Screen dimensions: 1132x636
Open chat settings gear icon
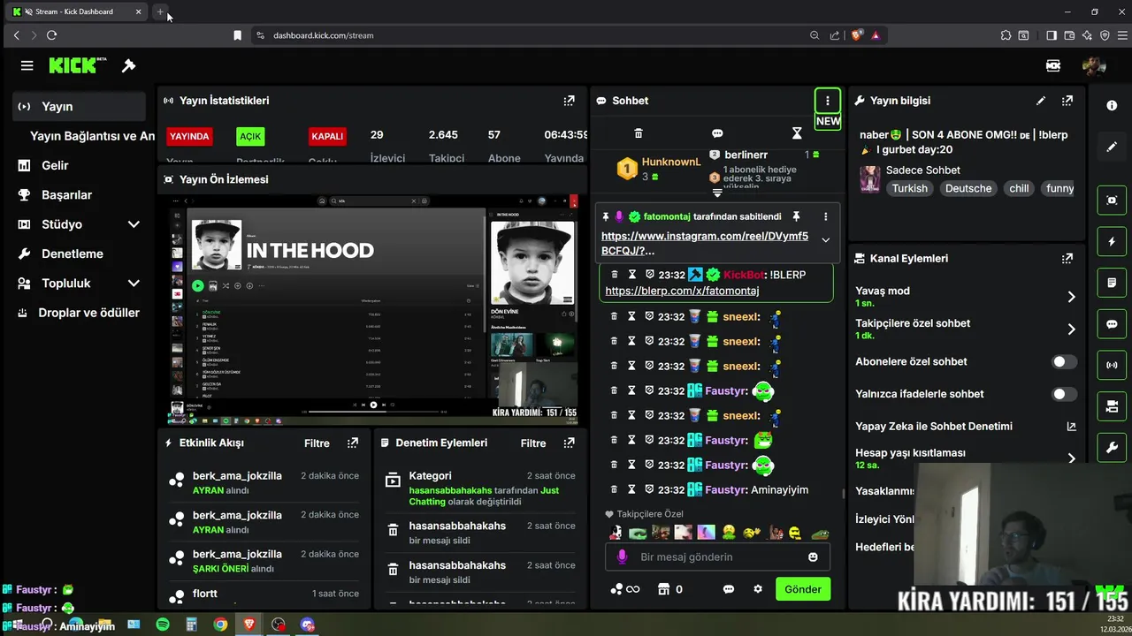coord(758,589)
